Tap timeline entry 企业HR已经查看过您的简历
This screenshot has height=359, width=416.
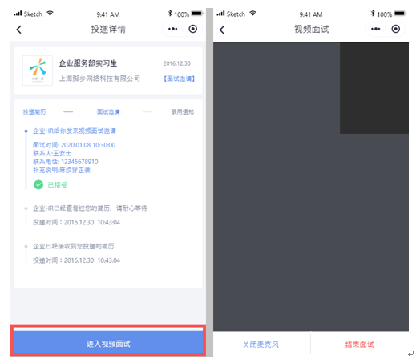90,208
